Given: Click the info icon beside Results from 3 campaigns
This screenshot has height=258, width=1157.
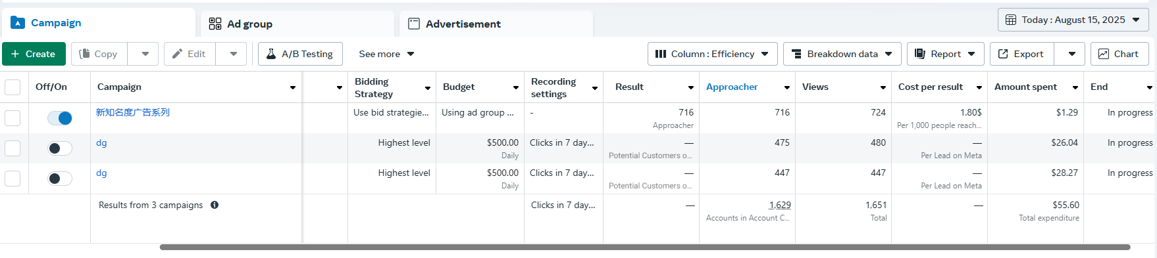Looking at the screenshot, I should tap(215, 205).
